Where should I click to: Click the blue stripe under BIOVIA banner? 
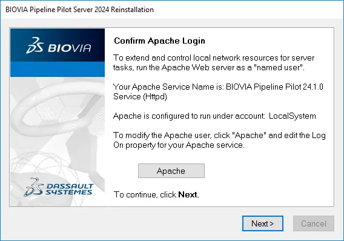click(x=58, y=69)
